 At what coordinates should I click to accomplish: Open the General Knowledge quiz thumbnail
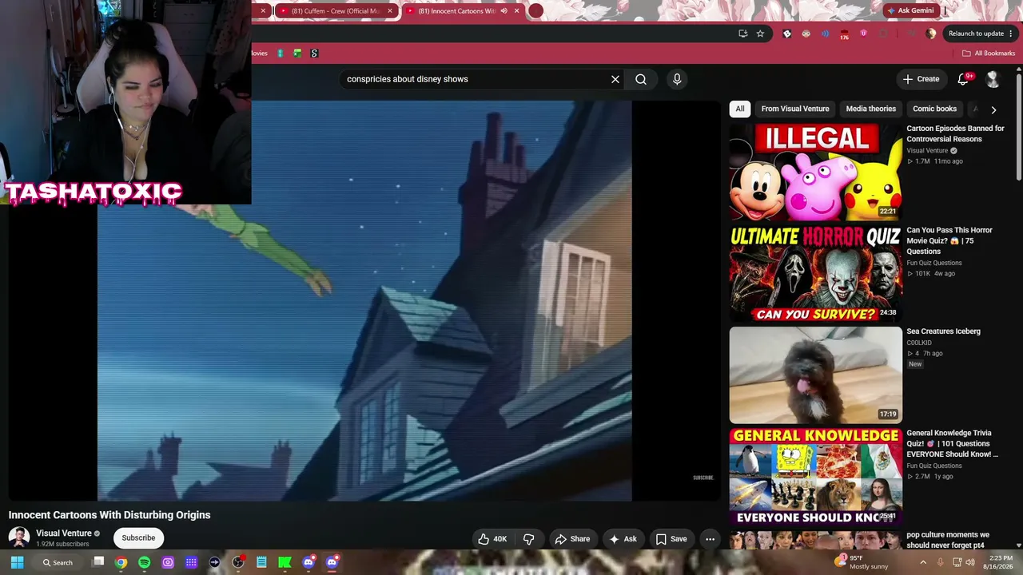[815, 476]
